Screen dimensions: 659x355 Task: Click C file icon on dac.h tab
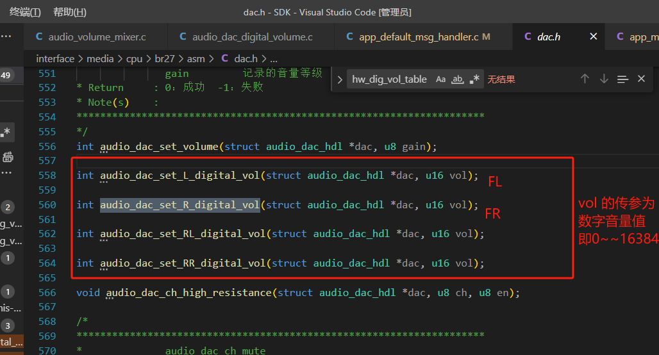[528, 37]
